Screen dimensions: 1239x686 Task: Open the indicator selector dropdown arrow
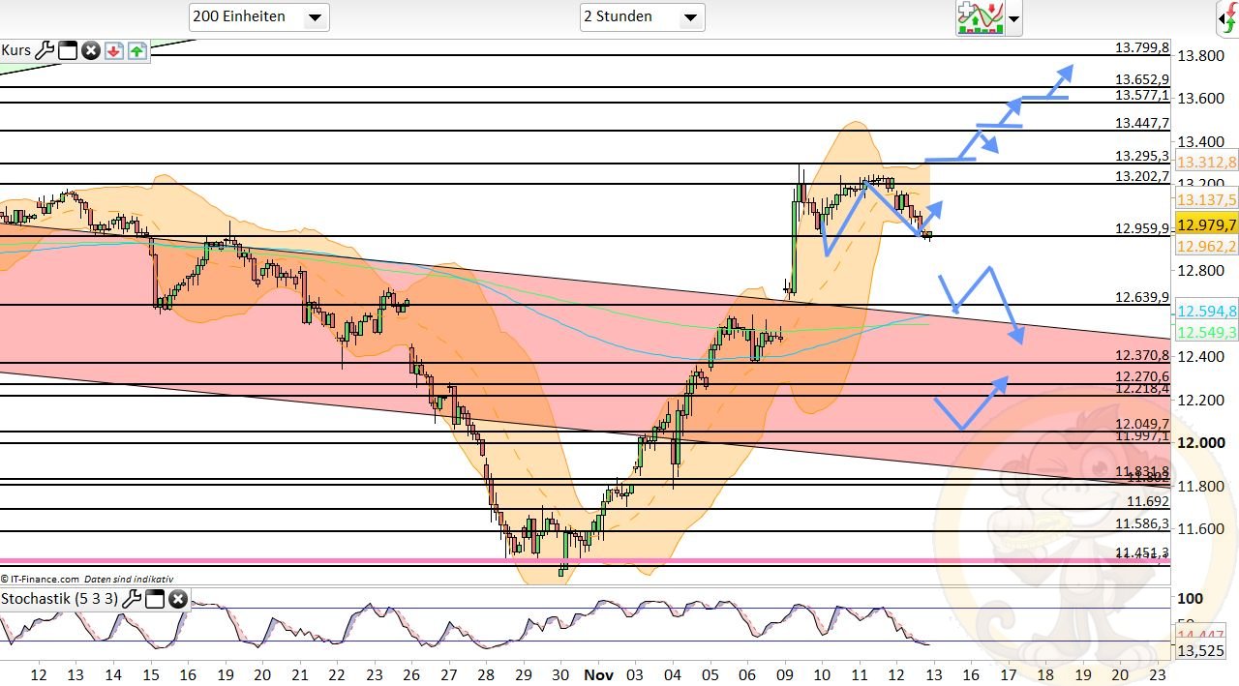[1012, 17]
